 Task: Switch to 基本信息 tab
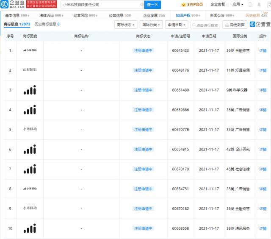pyautogui.click(x=17, y=16)
